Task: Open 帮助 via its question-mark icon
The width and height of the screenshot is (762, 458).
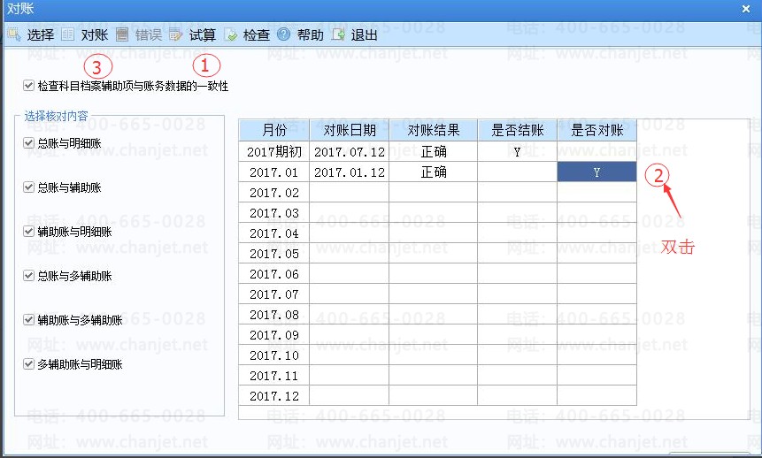Action: coord(284,34)
